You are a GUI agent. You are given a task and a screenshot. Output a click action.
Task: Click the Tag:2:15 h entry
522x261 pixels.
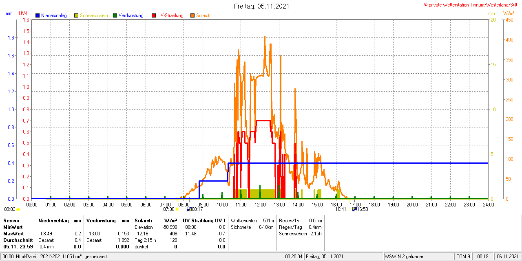pyautogui.click(x=145, y=240)
